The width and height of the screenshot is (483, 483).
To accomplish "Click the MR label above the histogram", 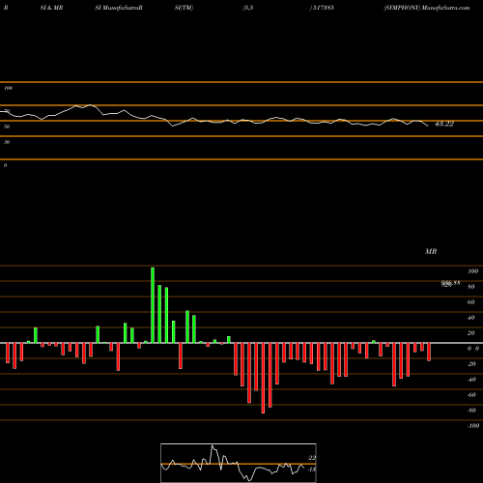I will (431, 251).
